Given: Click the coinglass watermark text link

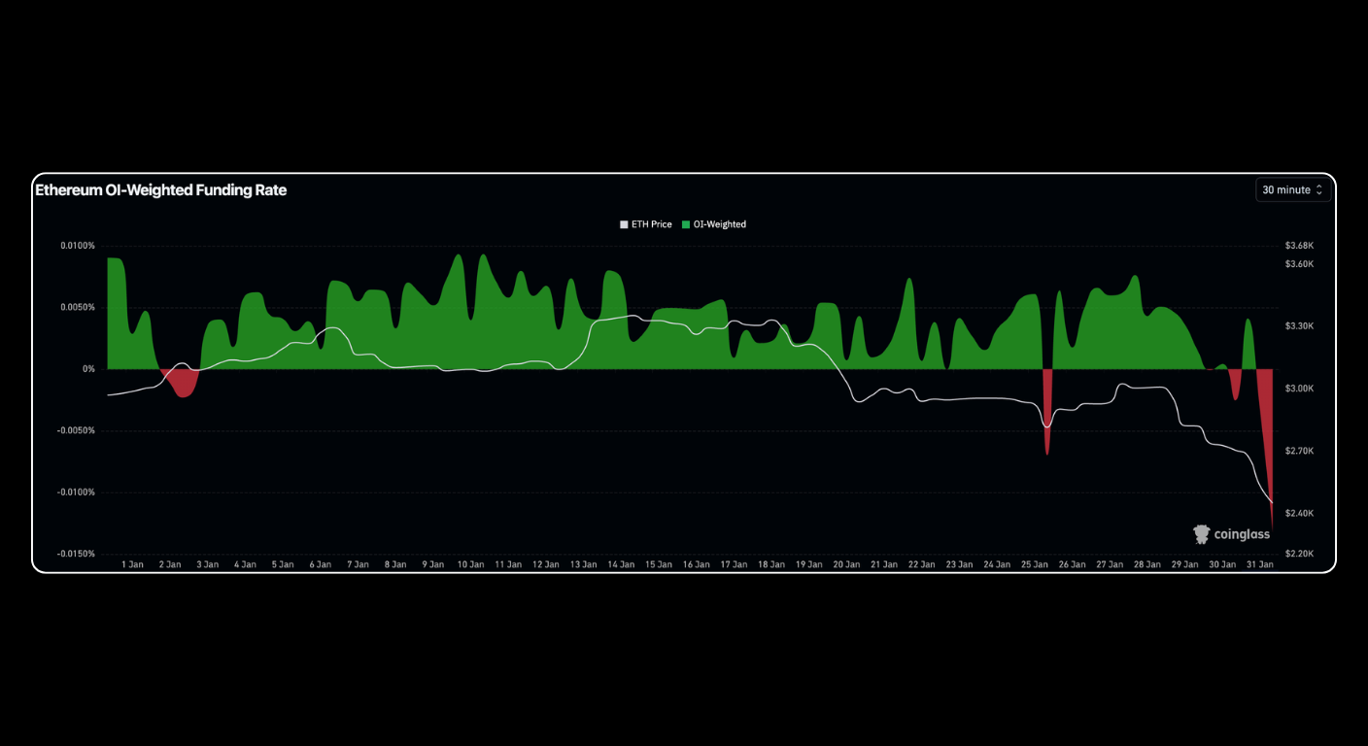Looking at the screenshot, I should click(1242, 533).
